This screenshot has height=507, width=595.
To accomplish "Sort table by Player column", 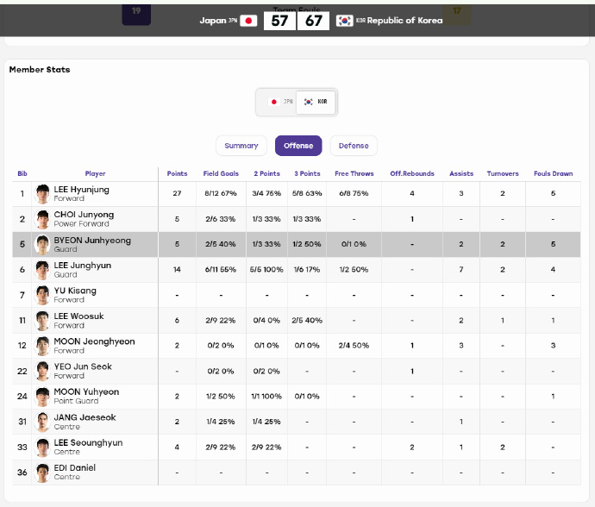I will (x=95, y=173).
